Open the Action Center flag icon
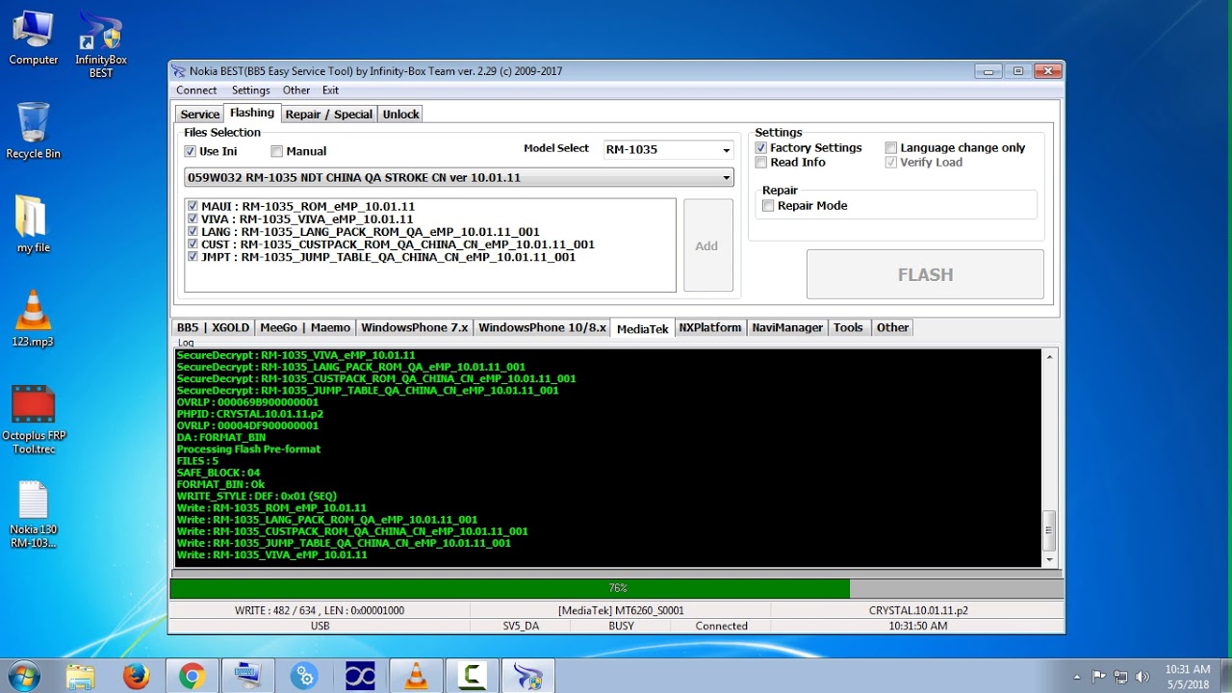1232x693 pixels. tap(1099, 677)
